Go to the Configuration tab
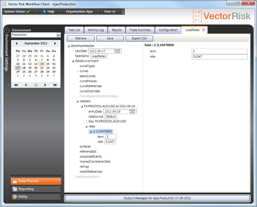Viewport: 257px width, 207px height. (168, 30)
